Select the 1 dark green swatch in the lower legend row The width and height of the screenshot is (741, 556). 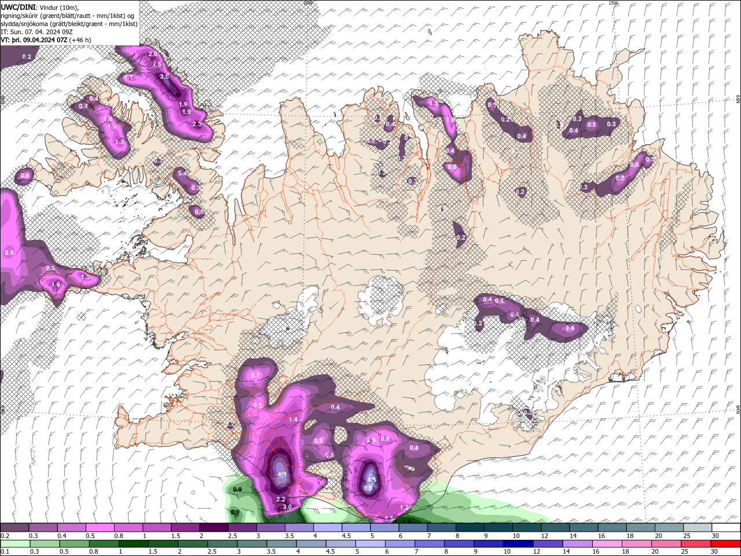tap(134, 544)
